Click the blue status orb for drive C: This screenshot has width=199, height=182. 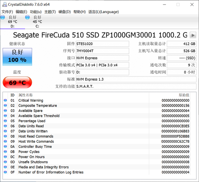[x=27, y=17]
